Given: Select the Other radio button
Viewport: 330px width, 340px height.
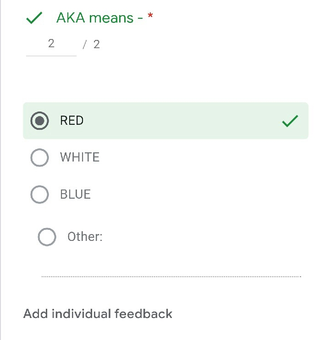Looking at the screenshot, I should tap(47, 237).
